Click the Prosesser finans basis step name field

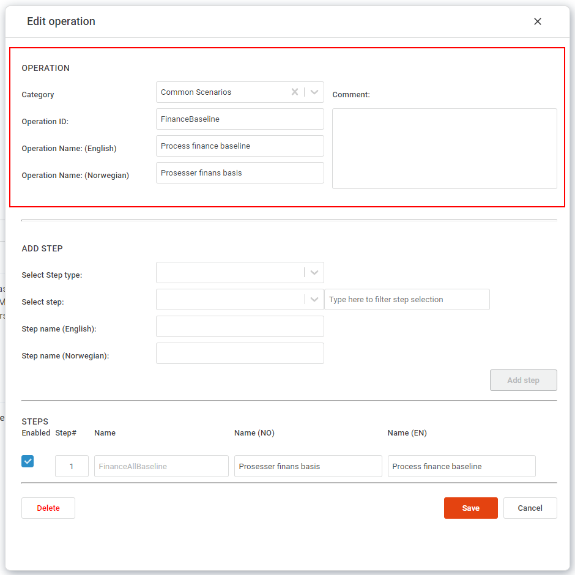pyautogui.click(x=308, y=466)
